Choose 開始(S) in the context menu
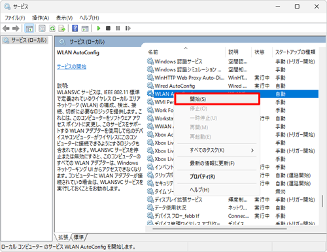The height and width of the screenshot is (252, 327). (x=217, y=99)
